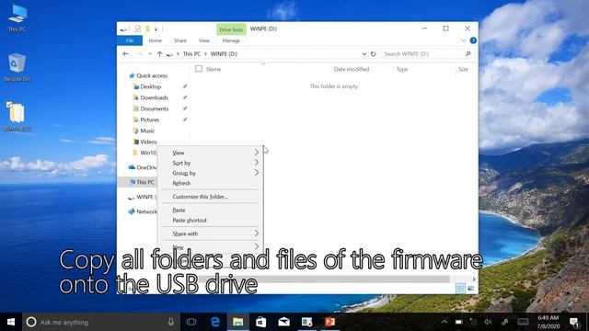
Task: Click This PC in the address breadcrumb
Action: pos(191,54)
